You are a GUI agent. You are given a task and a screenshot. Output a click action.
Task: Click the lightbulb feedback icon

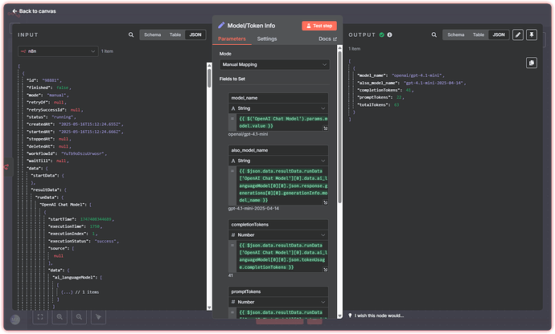click(350, 316)
